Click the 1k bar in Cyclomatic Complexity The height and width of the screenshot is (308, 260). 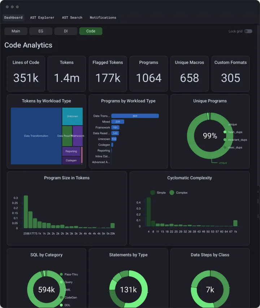coord(235,223)
